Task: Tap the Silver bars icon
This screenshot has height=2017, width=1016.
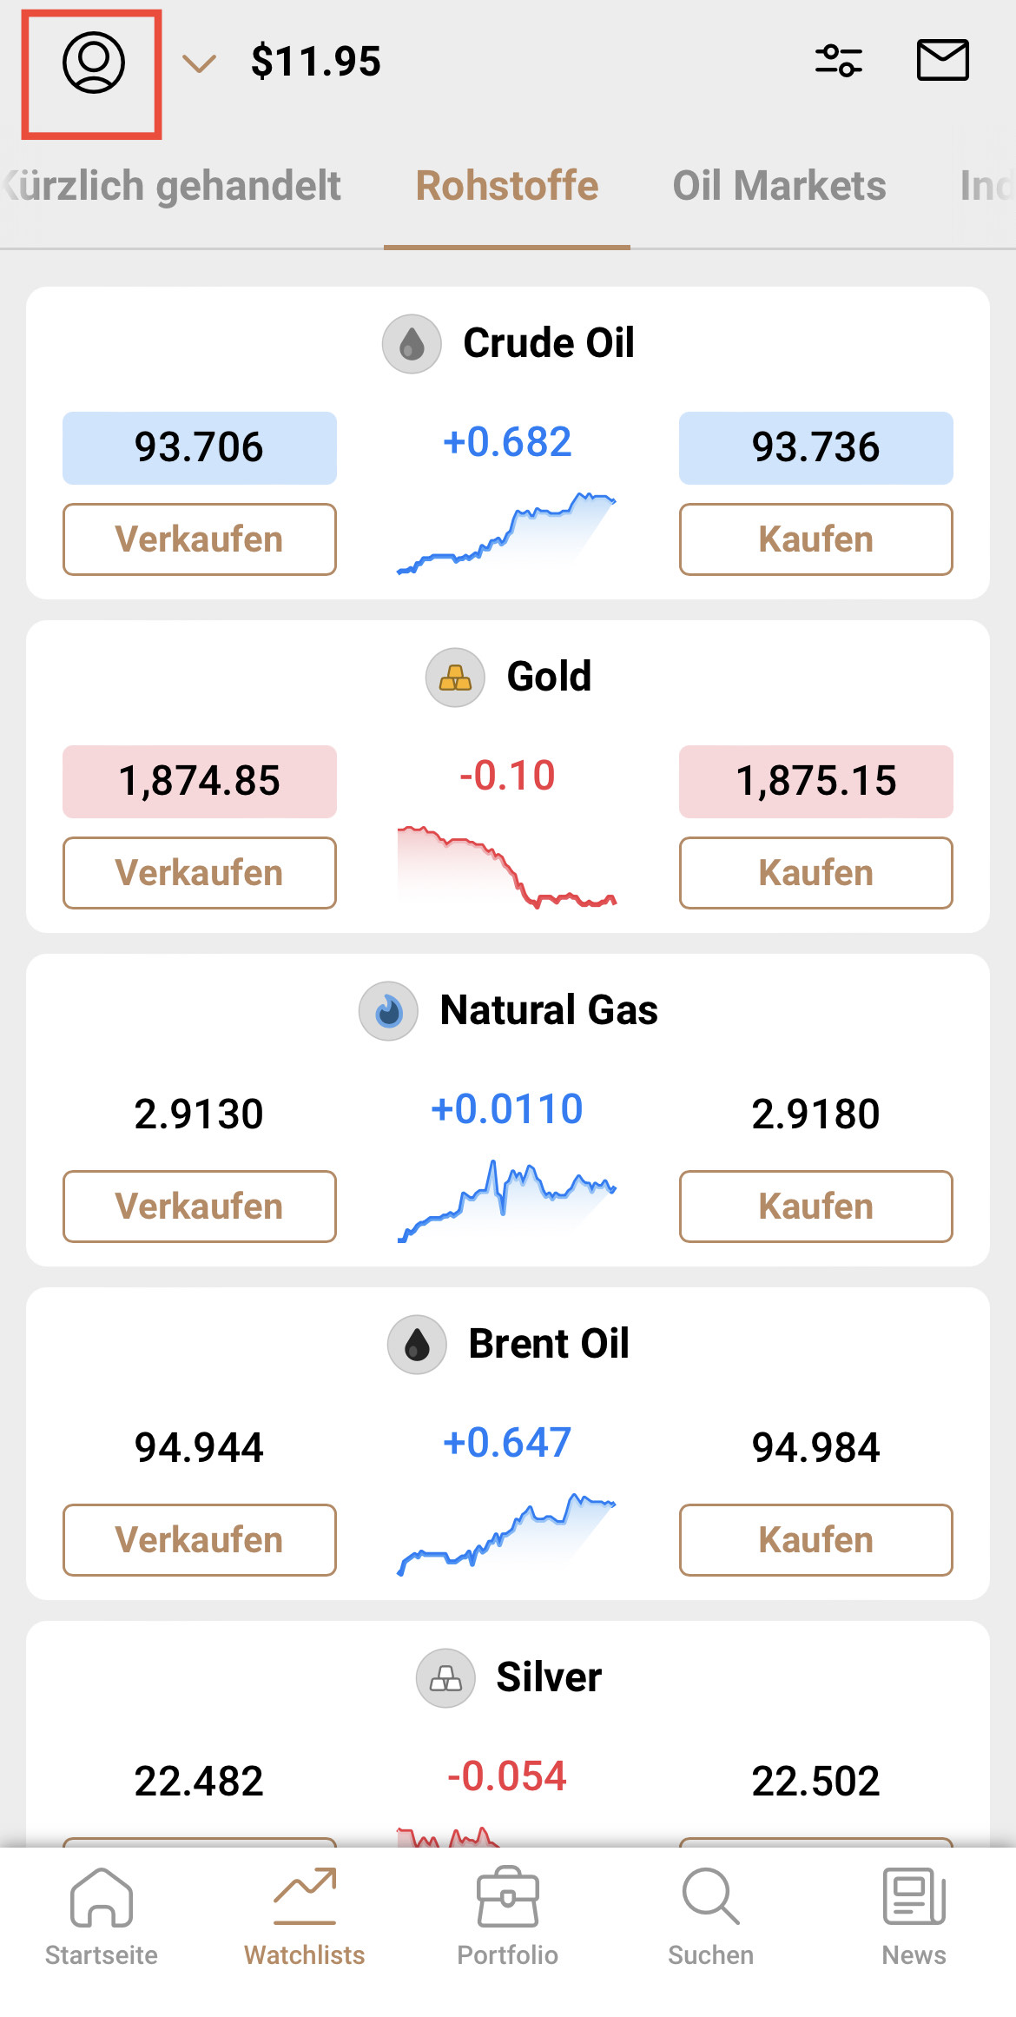Action: 445,1678
